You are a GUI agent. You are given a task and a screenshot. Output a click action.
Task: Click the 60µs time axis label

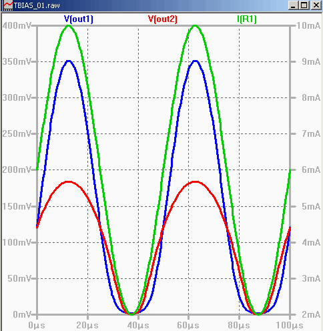pyautogui.click(x=188, y=326)
